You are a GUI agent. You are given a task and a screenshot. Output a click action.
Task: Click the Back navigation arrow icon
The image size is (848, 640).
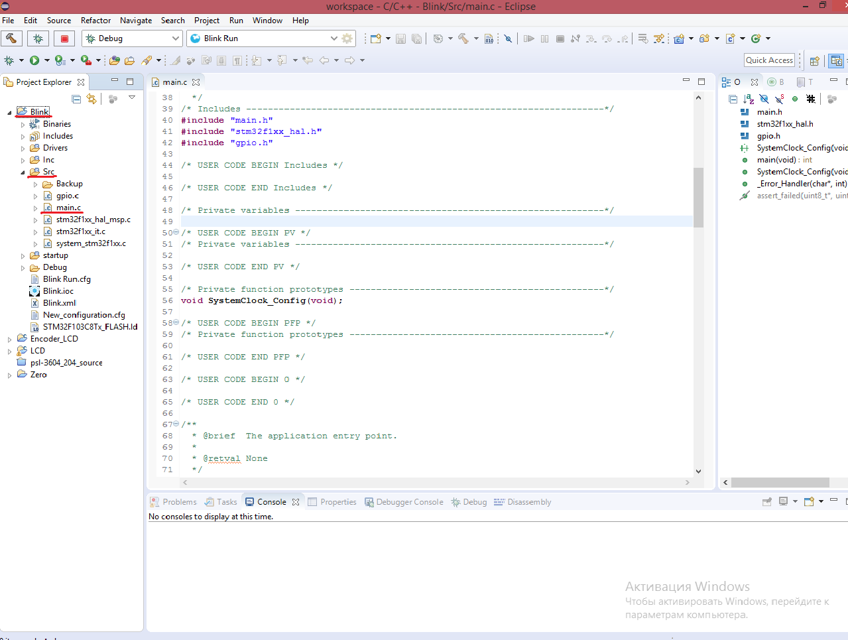pos(324,60)
